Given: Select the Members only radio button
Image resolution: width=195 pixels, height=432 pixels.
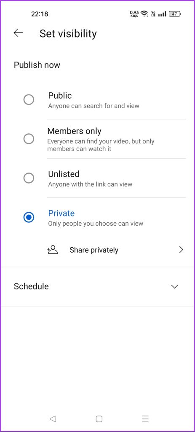Looking at the screenshot, I should (29, 138).
